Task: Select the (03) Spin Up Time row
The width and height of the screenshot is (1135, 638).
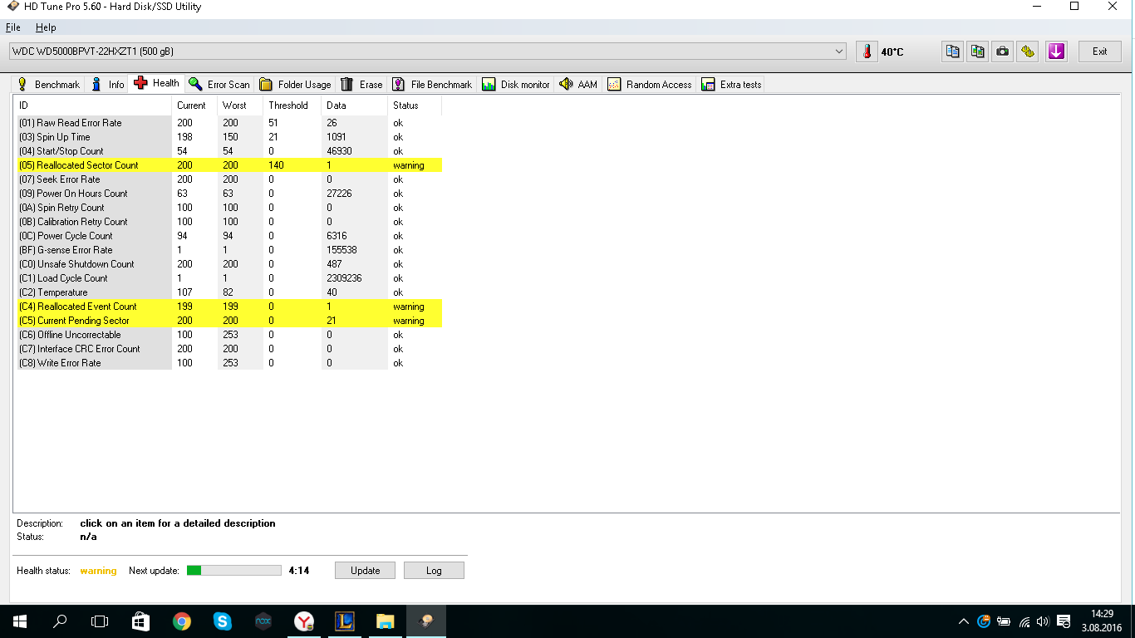Action: tap(228, 137)
